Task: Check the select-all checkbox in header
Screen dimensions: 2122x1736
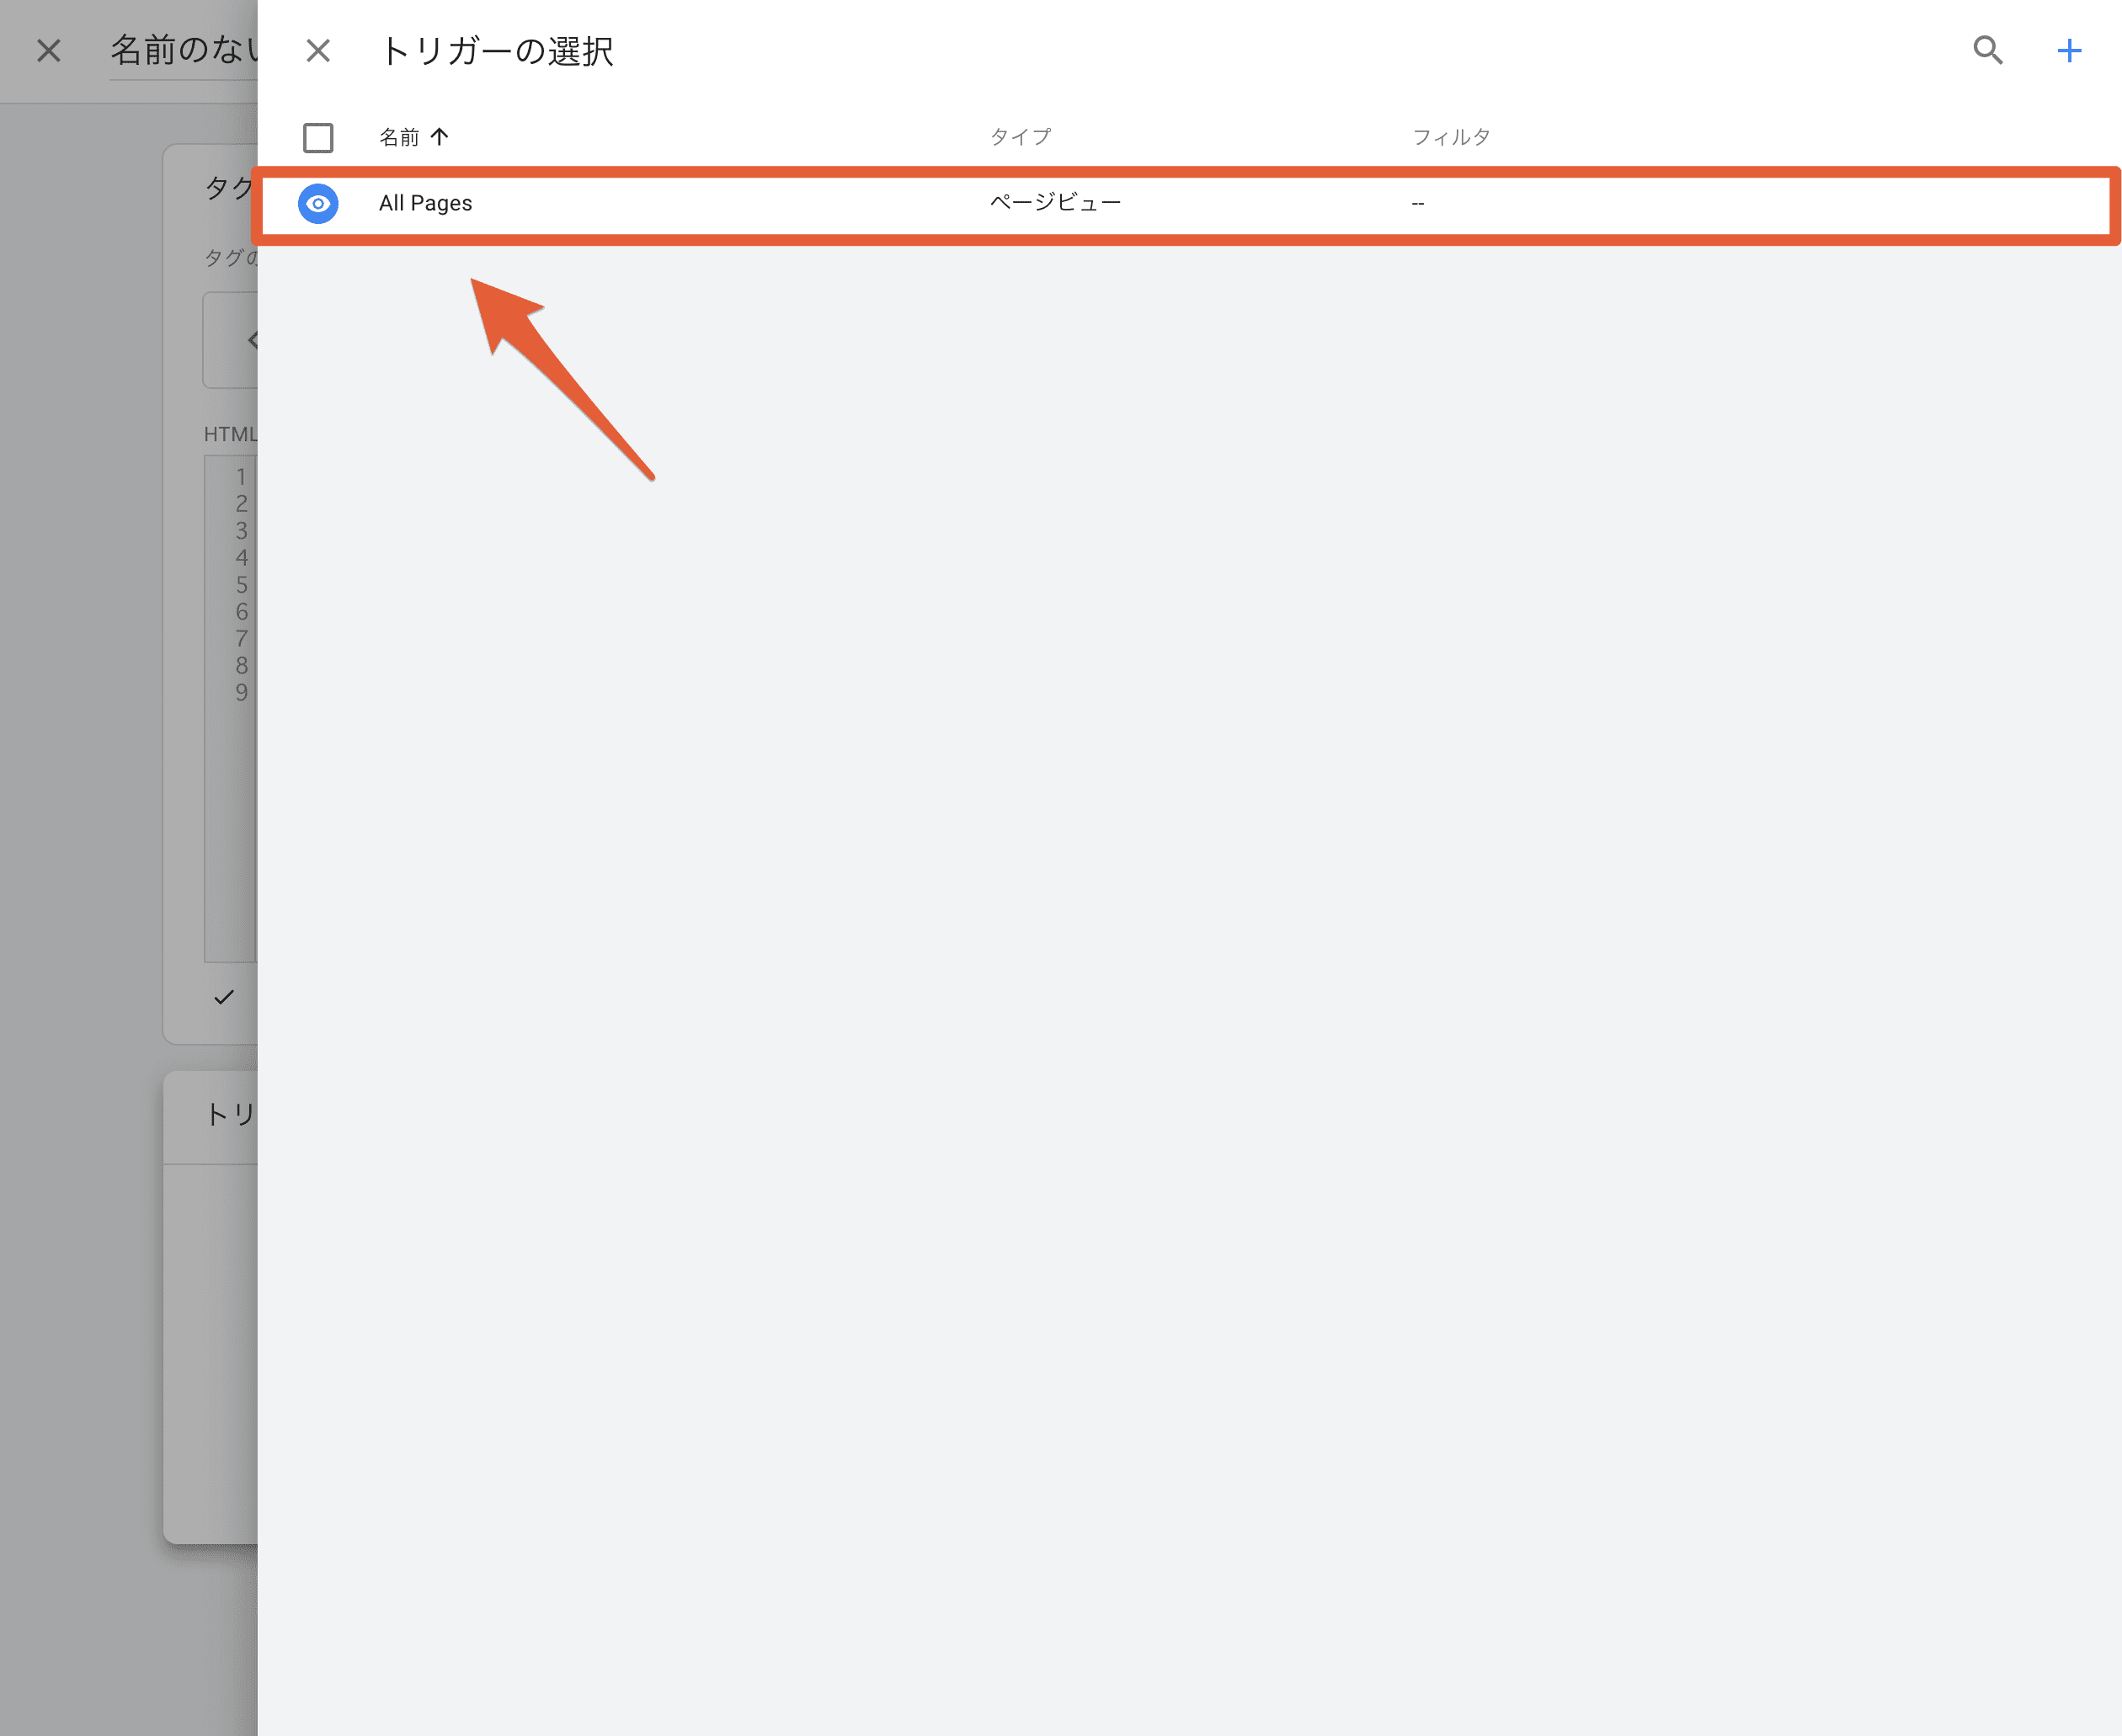Action: 318,137
